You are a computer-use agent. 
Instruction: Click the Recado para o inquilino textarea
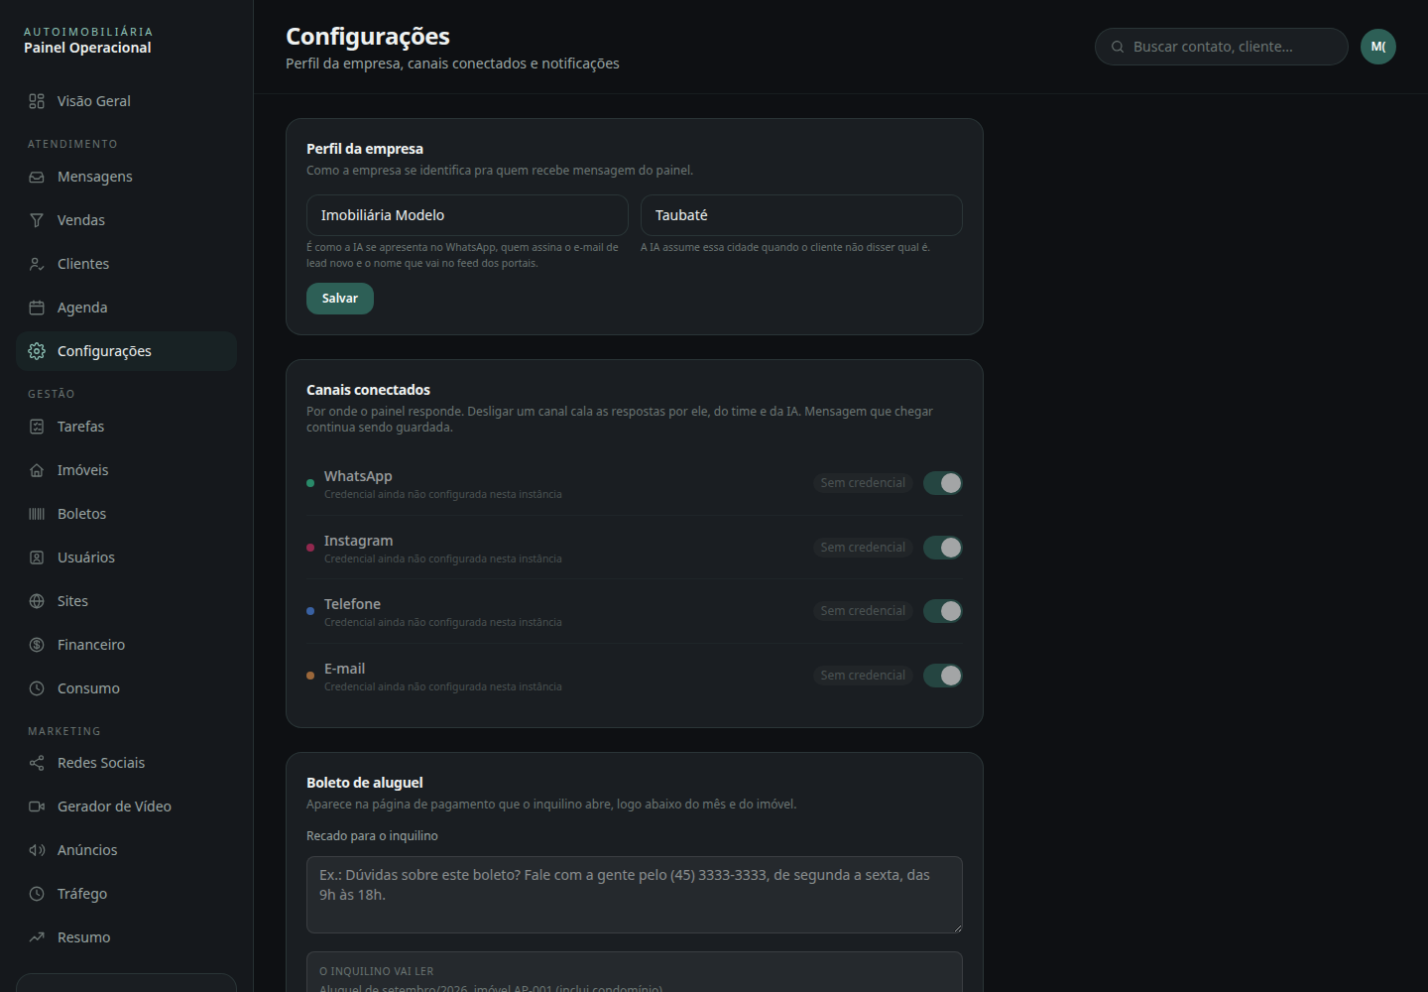click(x=635, y=895)
